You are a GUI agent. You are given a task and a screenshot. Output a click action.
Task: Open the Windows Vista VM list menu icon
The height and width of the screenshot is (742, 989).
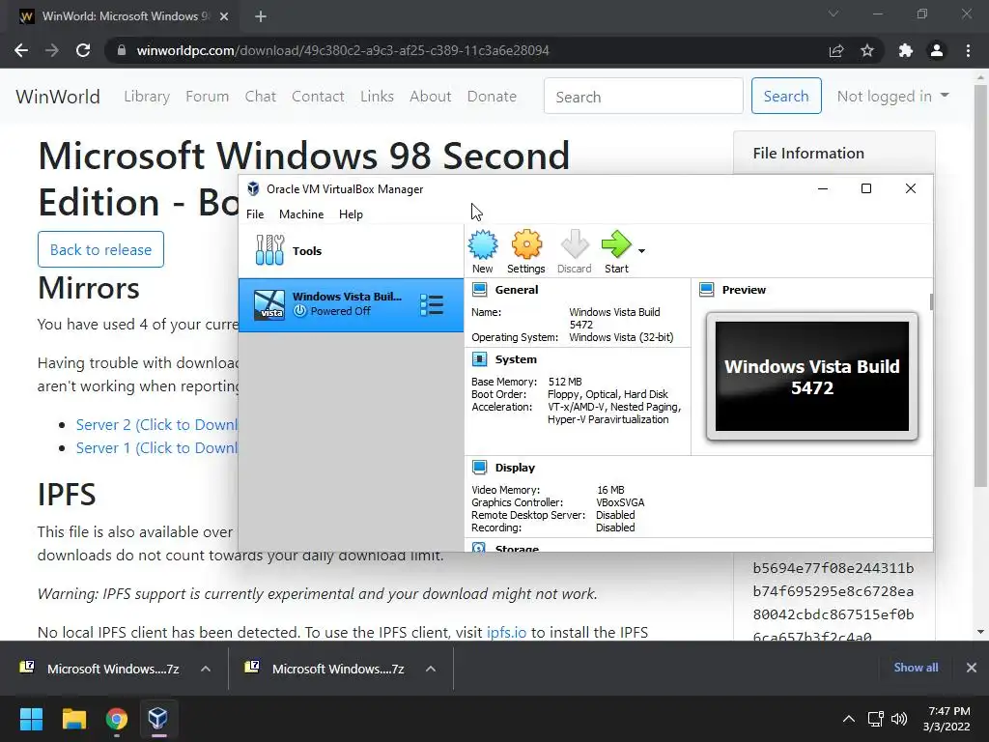[432, 304]
